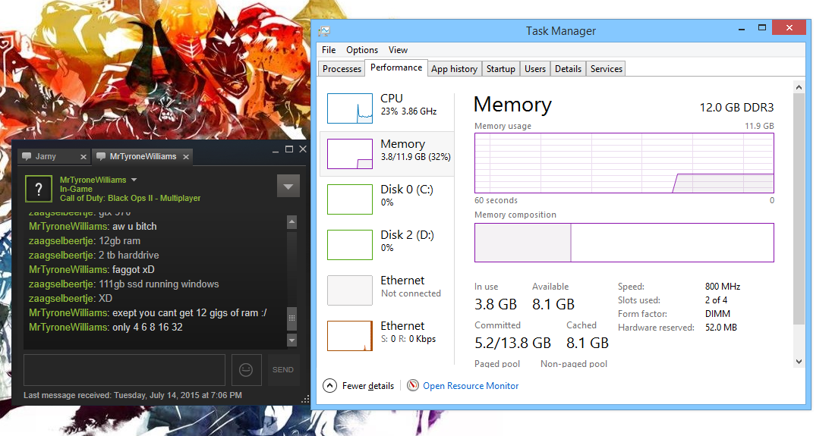Select the Disk 2 (D:) entry
832x436 pixels.
click(x=387, y=245)
